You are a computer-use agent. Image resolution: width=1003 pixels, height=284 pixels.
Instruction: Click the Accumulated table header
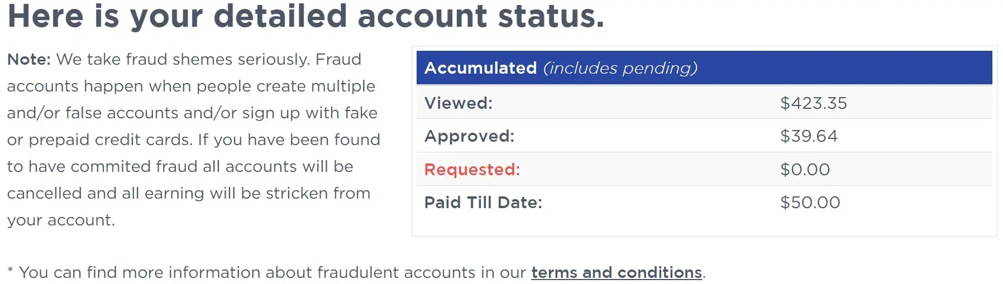tap(480, 68)
